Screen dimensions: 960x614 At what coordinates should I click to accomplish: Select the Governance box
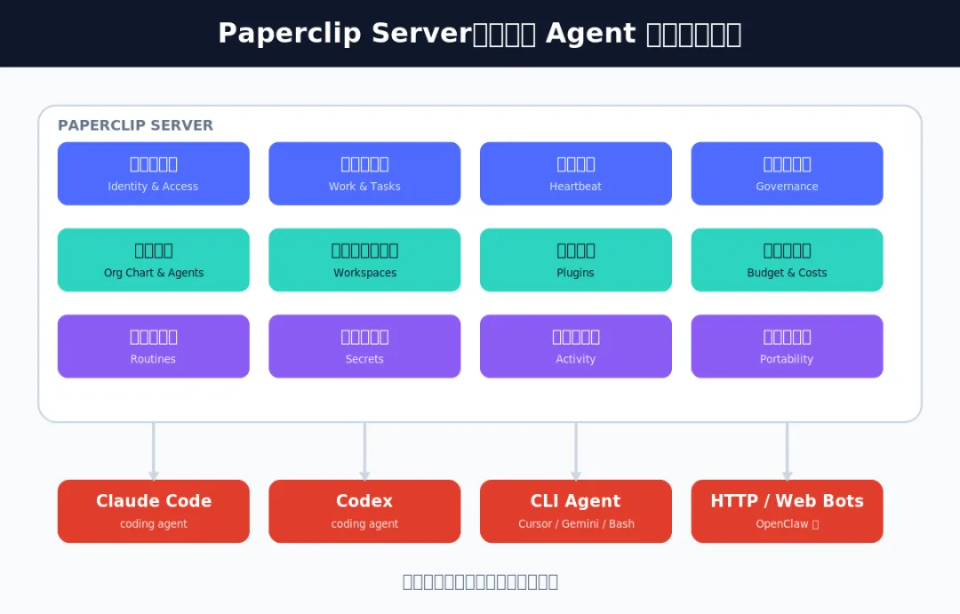787,174
